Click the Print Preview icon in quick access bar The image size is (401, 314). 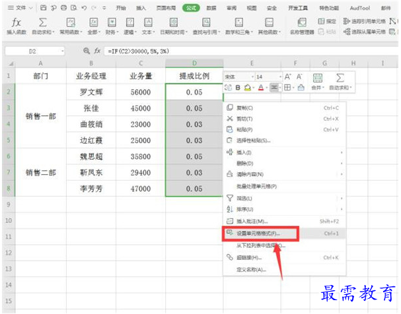(73, 8)
